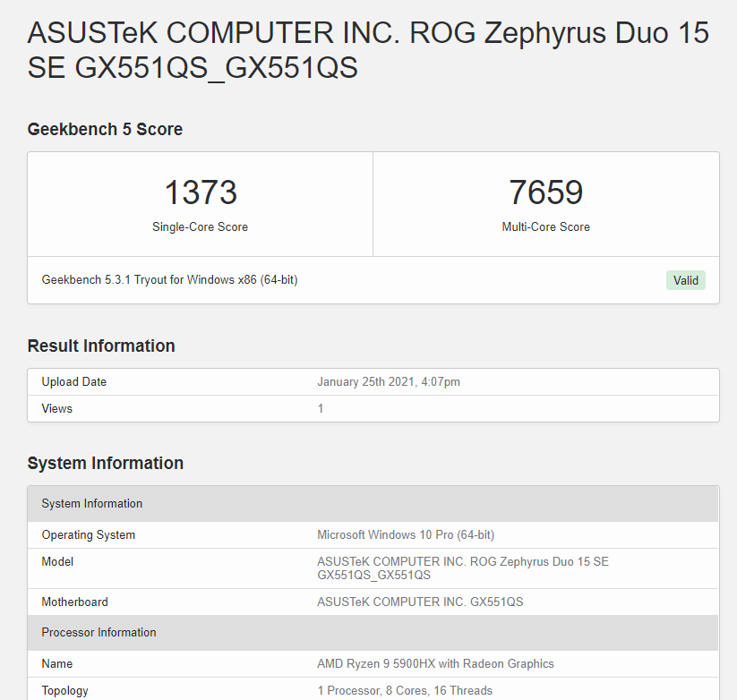Click the bold System Information section heading
This screenshot has width=737, height=700.
click(106, 463)
